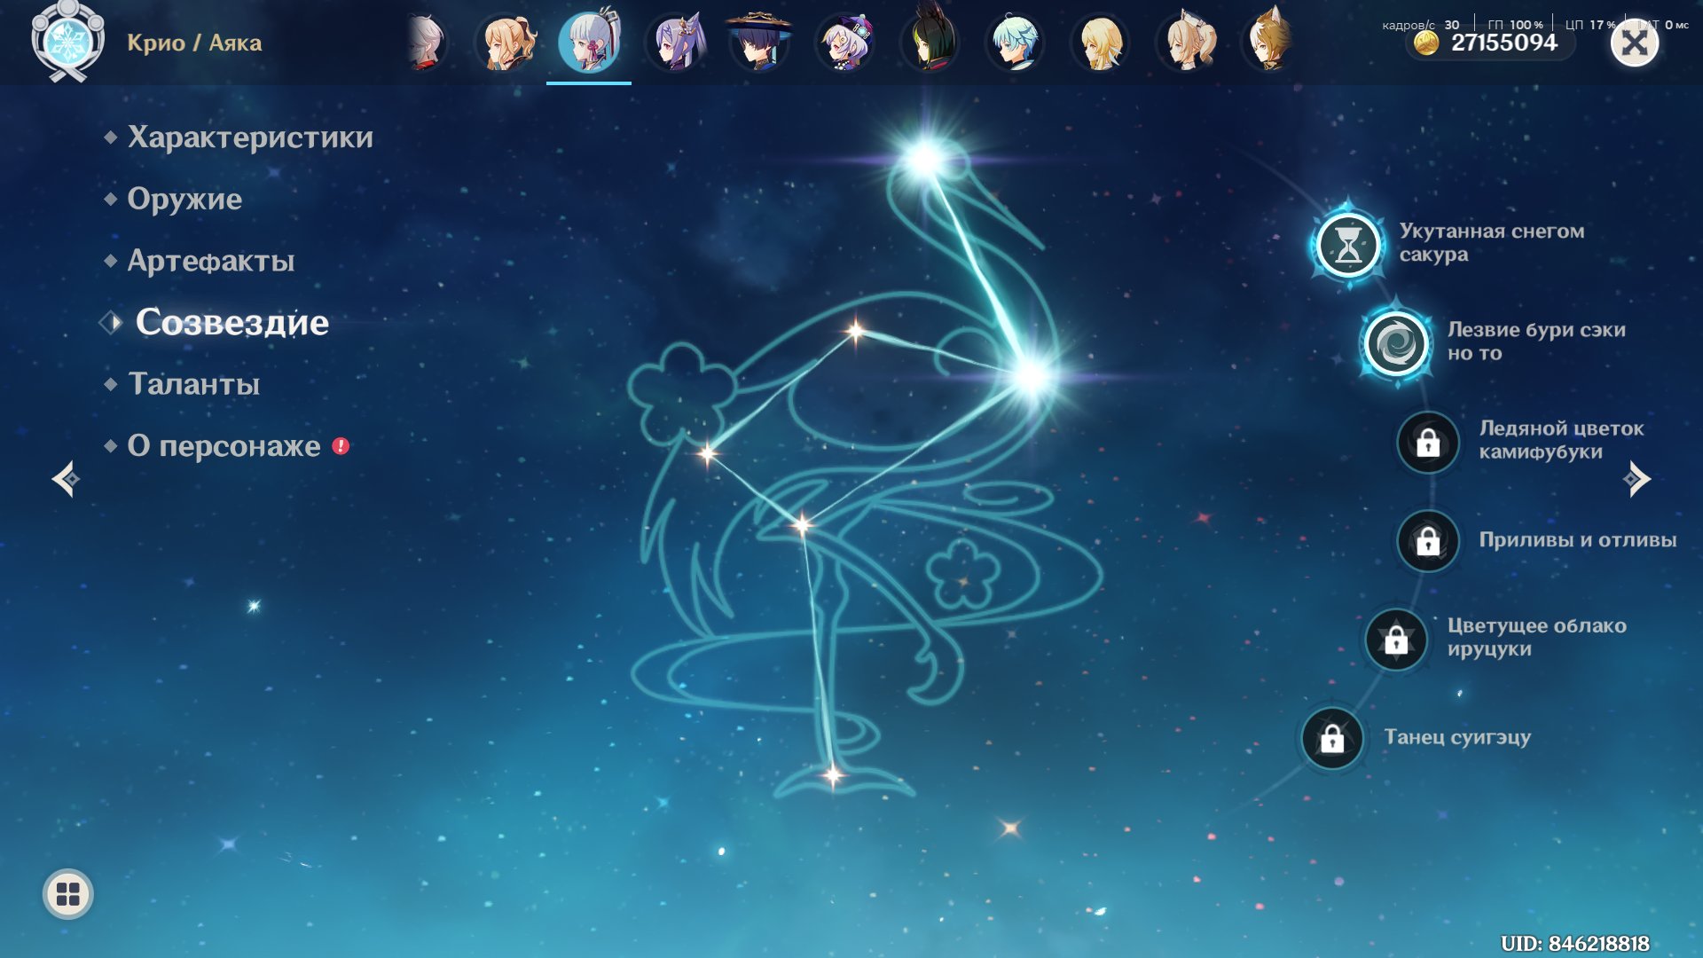This screenshot has height=958, width=1703.
Task: Click the Cryo element emblem icon
Action: click(67, 41)
